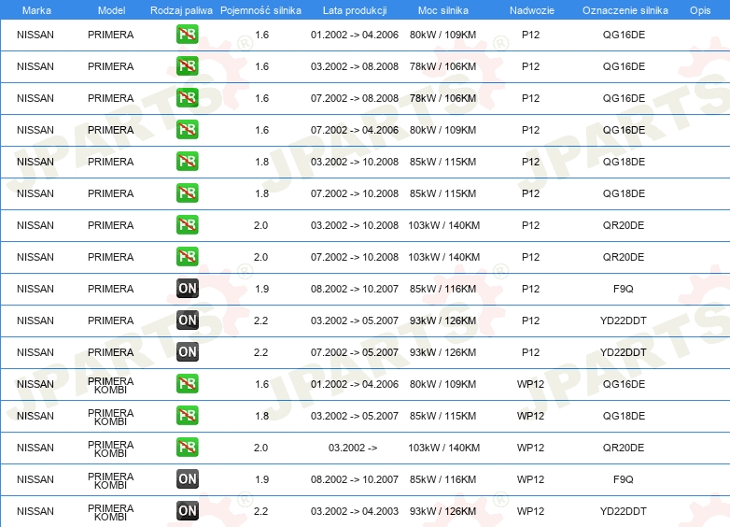Image resolution: width=730 pixels, height=527 pixels.
Task: Click the Rodzaj paliwa column header
Action: pyautogui.click(x=181, y=10)
